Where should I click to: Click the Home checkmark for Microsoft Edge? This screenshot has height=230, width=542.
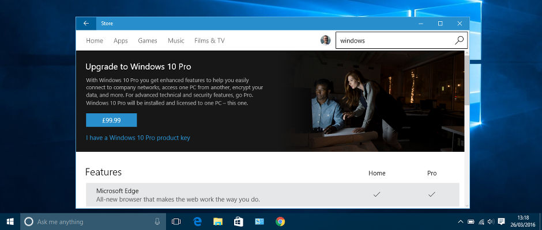pyautogui.click(x=377, y=195)
